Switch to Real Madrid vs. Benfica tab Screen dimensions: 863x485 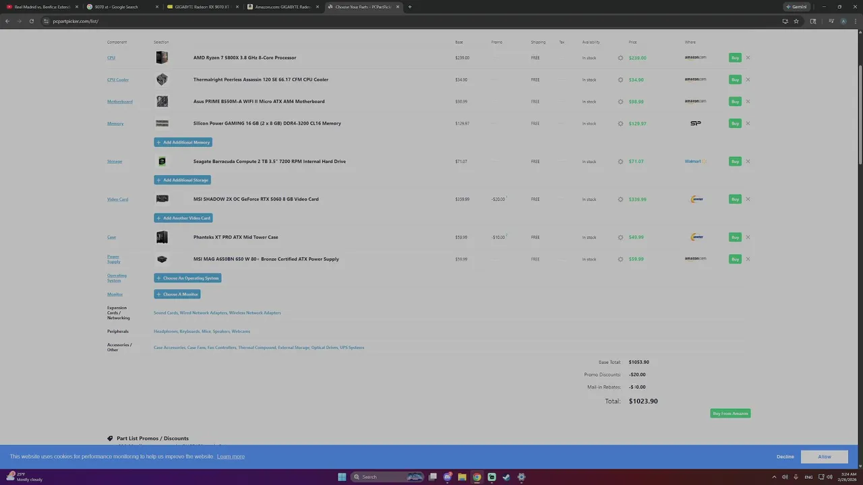(x=42, y=7)
